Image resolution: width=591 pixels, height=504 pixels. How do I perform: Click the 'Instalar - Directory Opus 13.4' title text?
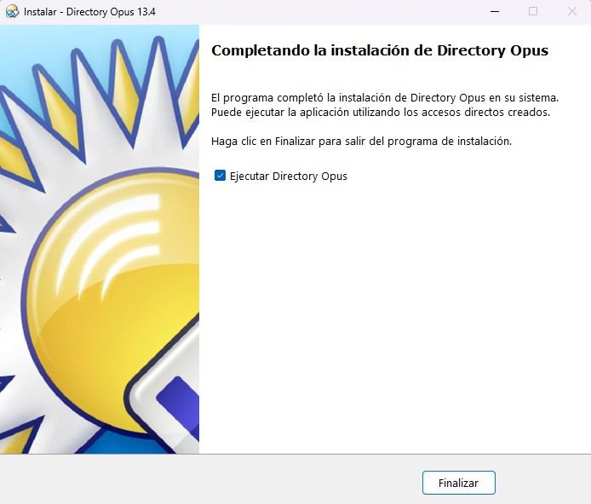pos(89,12)
